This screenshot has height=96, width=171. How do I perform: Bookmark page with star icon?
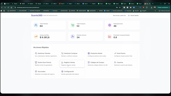pos(120,8)
